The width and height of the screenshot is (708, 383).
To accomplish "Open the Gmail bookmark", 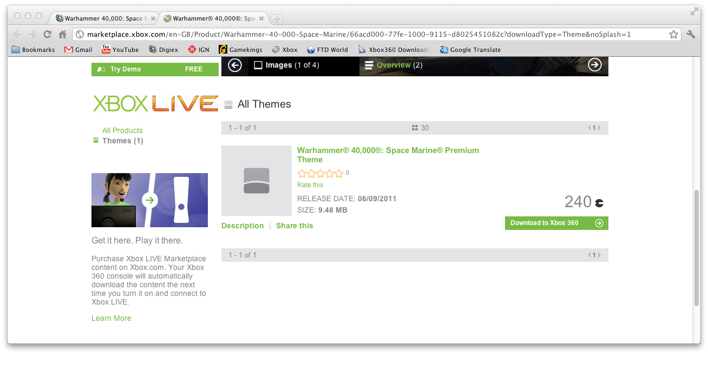I will pyautogui.click(x=78, y=50).
